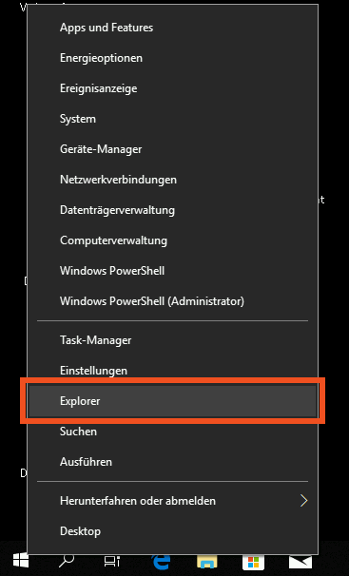The width and height of the screenshot is (349, 576).
Task: Open the Mail app taskbar icon
Action: (x=301, y=562)
